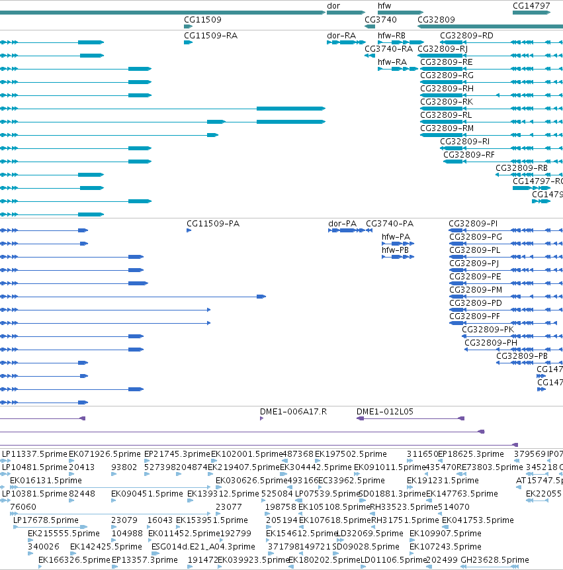
Task: Select the hfw gene label
Action: 384,6
